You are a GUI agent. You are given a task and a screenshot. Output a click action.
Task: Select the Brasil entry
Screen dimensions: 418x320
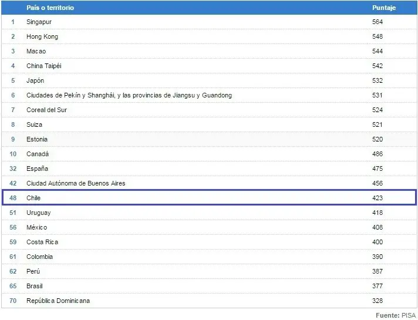35,286
